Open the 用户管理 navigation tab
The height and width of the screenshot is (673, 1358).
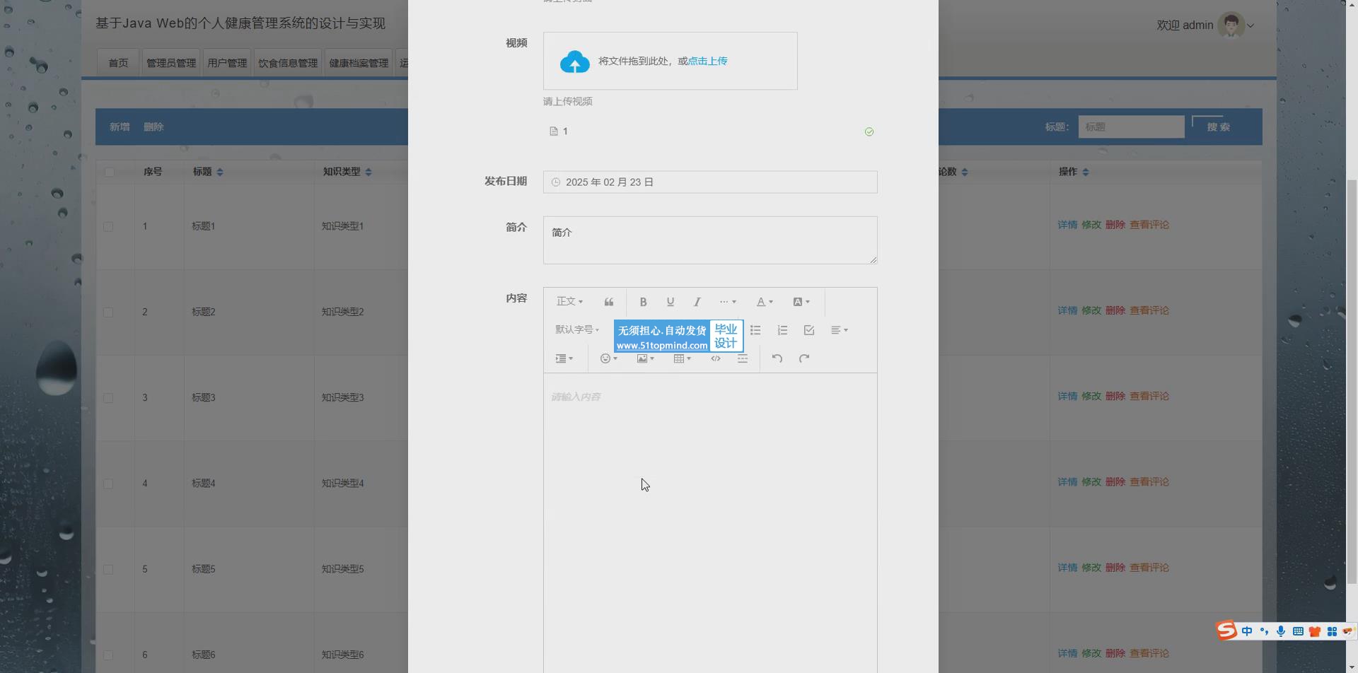pyautogui.click(x=227, y=63)
